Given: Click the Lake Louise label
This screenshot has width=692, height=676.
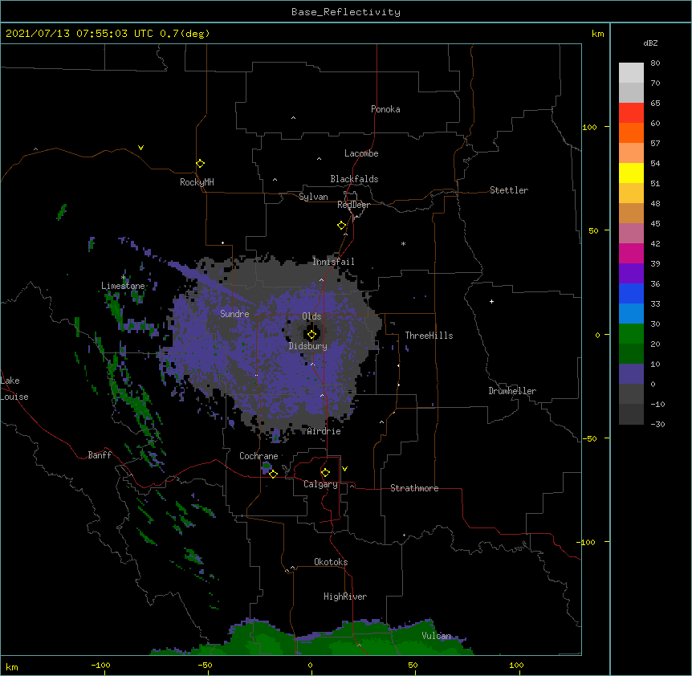Looking at the screenshot, I should click(x=14, y=389).
